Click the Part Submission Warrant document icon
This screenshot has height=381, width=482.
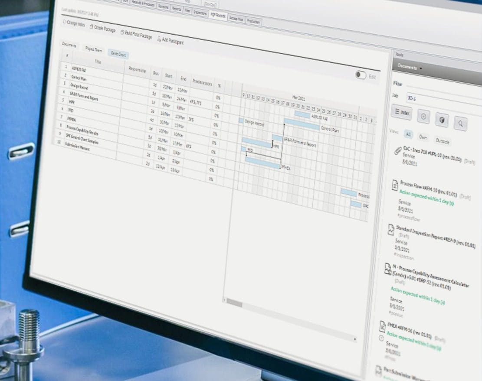coord(379,371)
